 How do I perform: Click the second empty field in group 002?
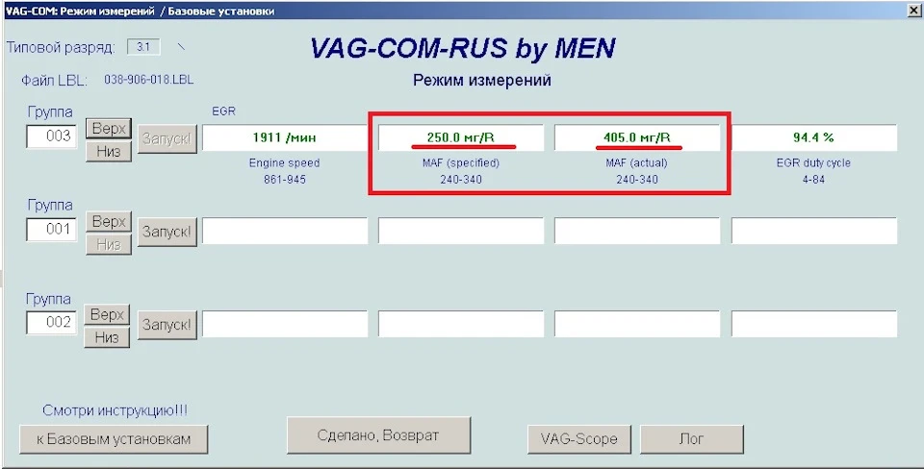[461, 324]
